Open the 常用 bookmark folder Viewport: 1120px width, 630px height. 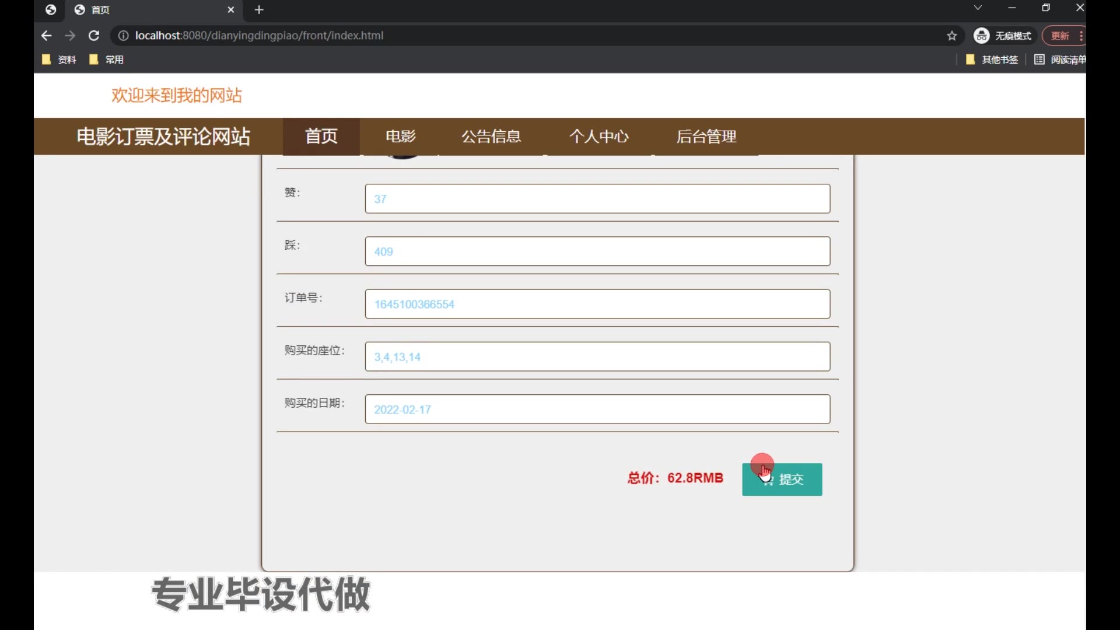(x=107, y=60)
